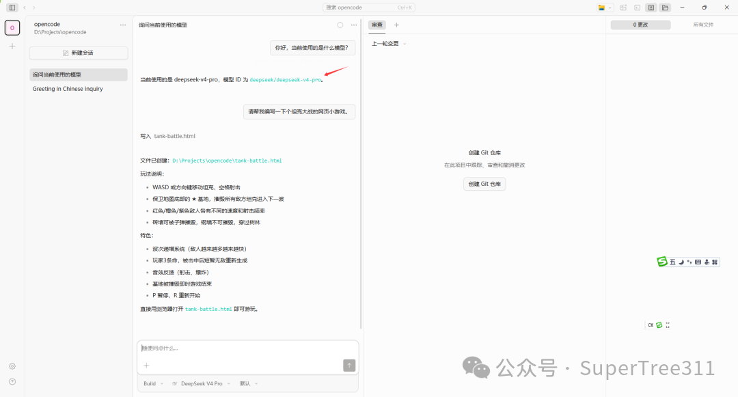Click the green S icon on floating bar
The width and height of the screenshot is (738, 397).
pos(659,325)
